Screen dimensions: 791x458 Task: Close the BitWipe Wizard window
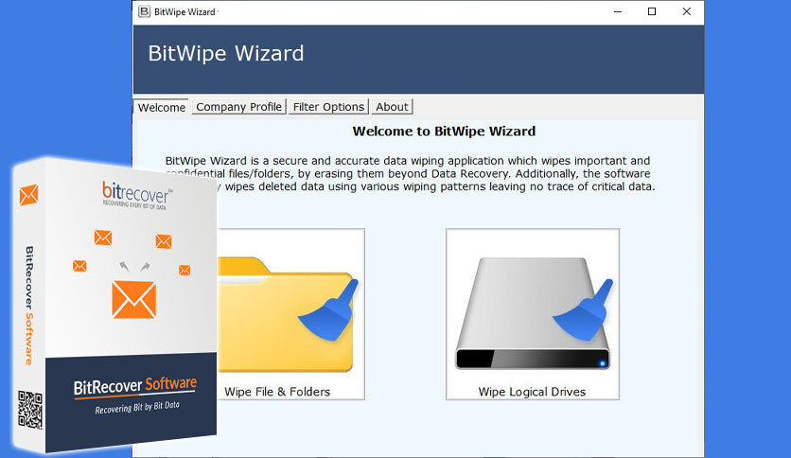pyautogui.click(x=687, y=11)
